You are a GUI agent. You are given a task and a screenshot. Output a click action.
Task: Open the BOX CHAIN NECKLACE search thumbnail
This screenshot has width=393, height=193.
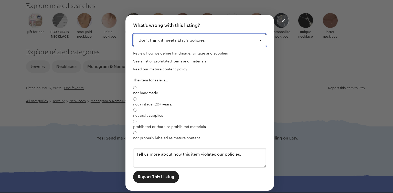[x=60, y=20]
